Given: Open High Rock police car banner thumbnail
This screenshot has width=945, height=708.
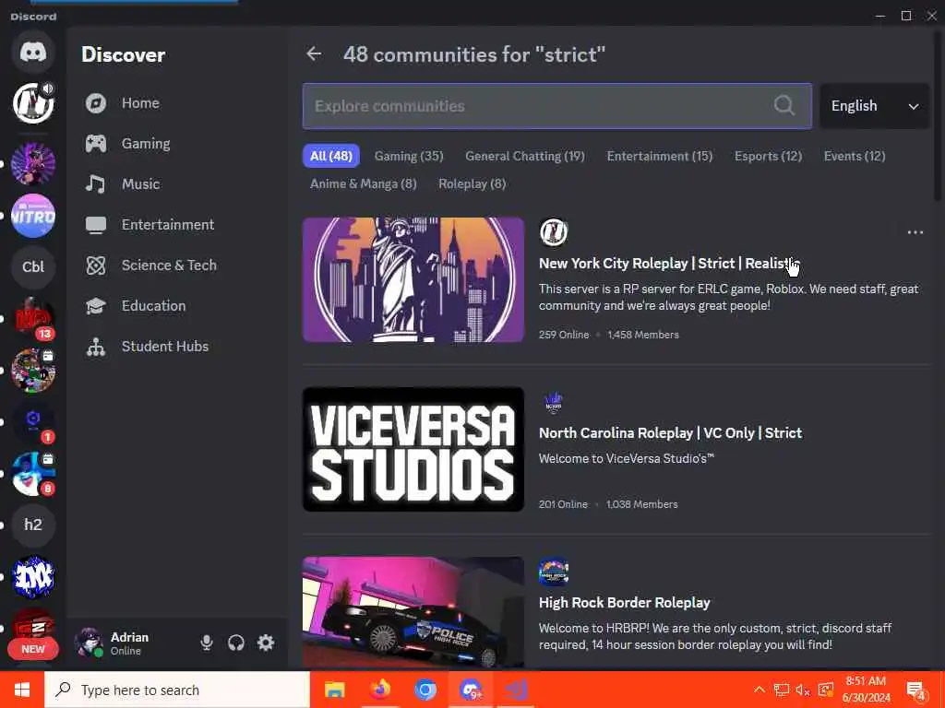Looking at the screenshot, I should click(413, 612).
